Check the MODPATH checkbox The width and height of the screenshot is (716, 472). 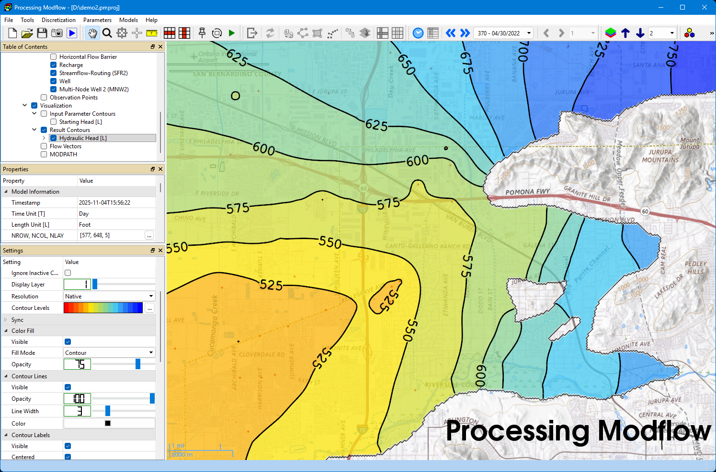[44, 154]
